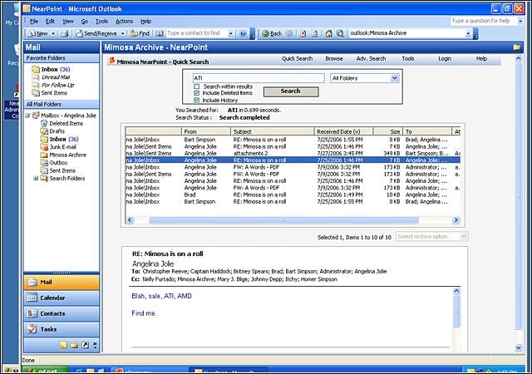Open the File menu
This screenshot has width=532, height=374.
pyautogui.click(x=34, y=21)
